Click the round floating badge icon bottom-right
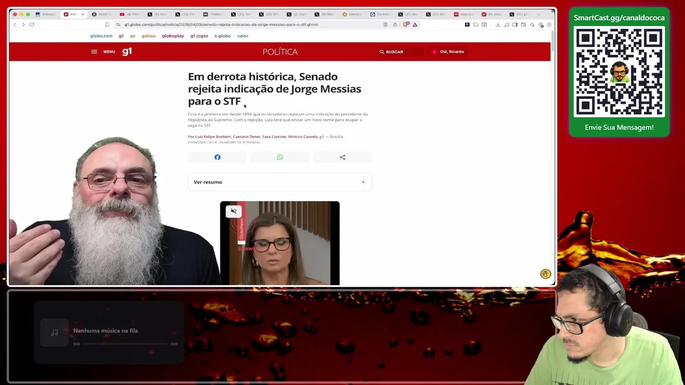This screenshot has height=385, width=685. pyautogui.click(x=545, y=274)
